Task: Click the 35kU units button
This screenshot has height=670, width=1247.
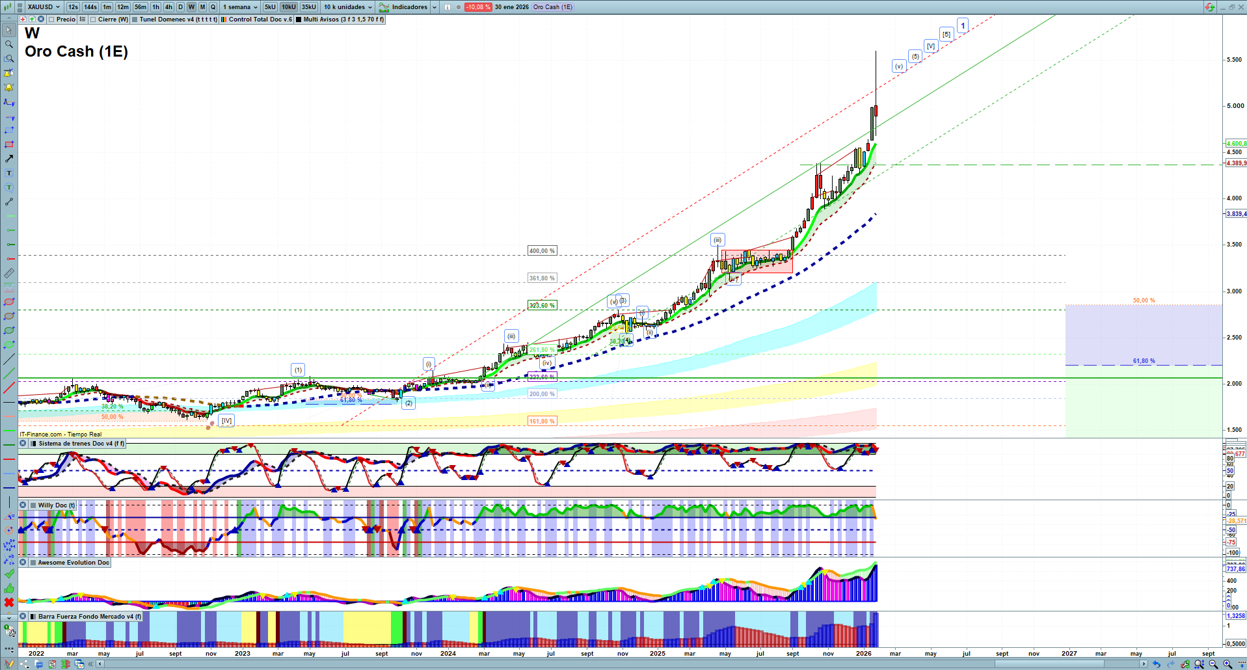Action: click(x=309, y=7)
